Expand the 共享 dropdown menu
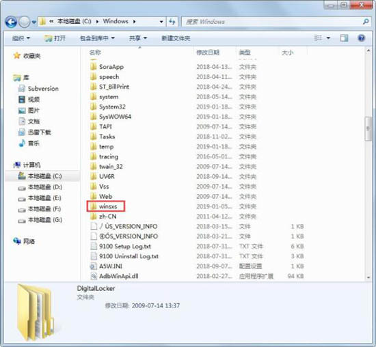376x347 pixels. point(138,38)
